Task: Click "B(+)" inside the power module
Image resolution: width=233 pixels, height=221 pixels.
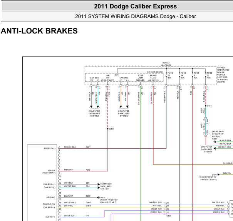Action: pos(117,75)
